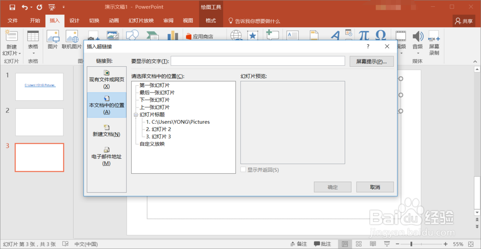481x249 pixels.
Task: Click the shapes icon in the ribbon
Action: 132,35
